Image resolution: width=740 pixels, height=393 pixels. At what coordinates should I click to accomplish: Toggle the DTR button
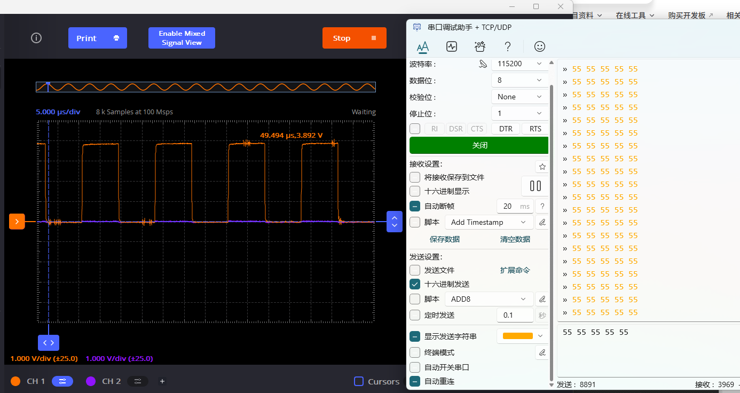pyautogui.click(x=506, y=129)
